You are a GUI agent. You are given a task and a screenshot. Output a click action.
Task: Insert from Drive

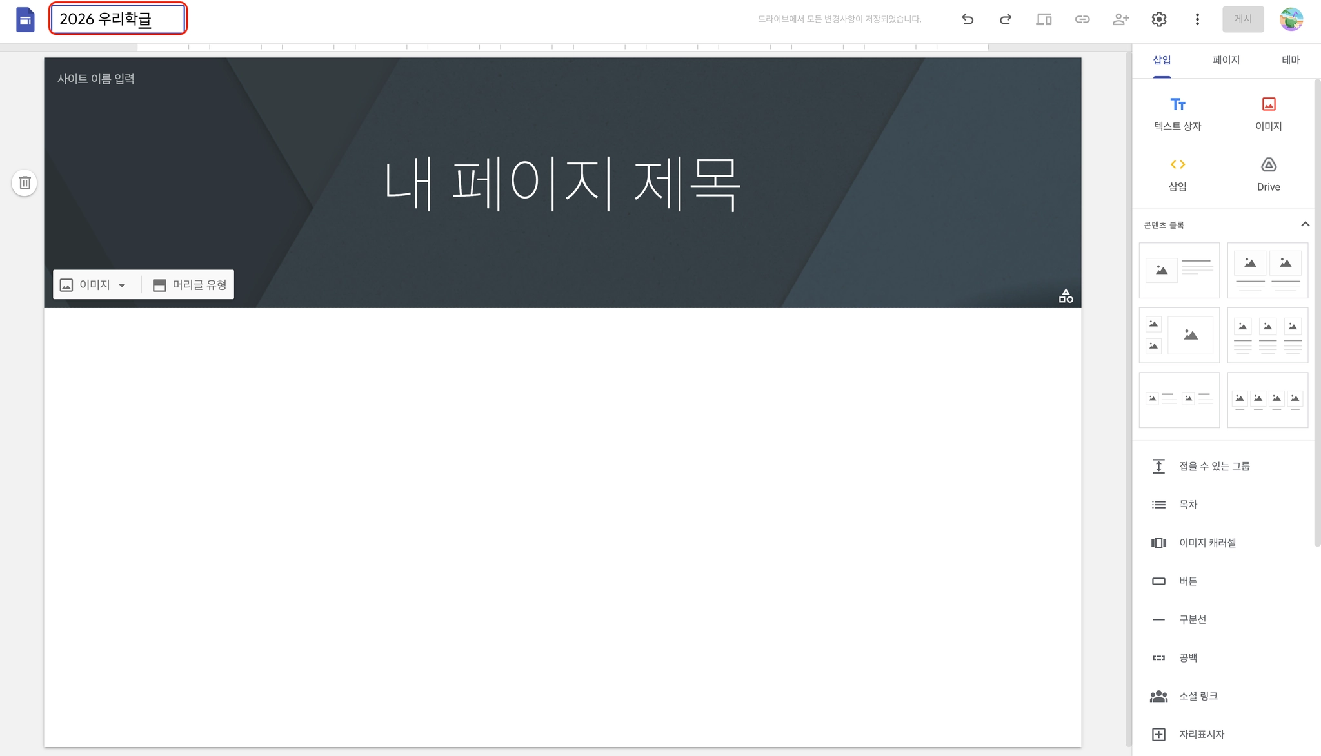click(1268, 173)
